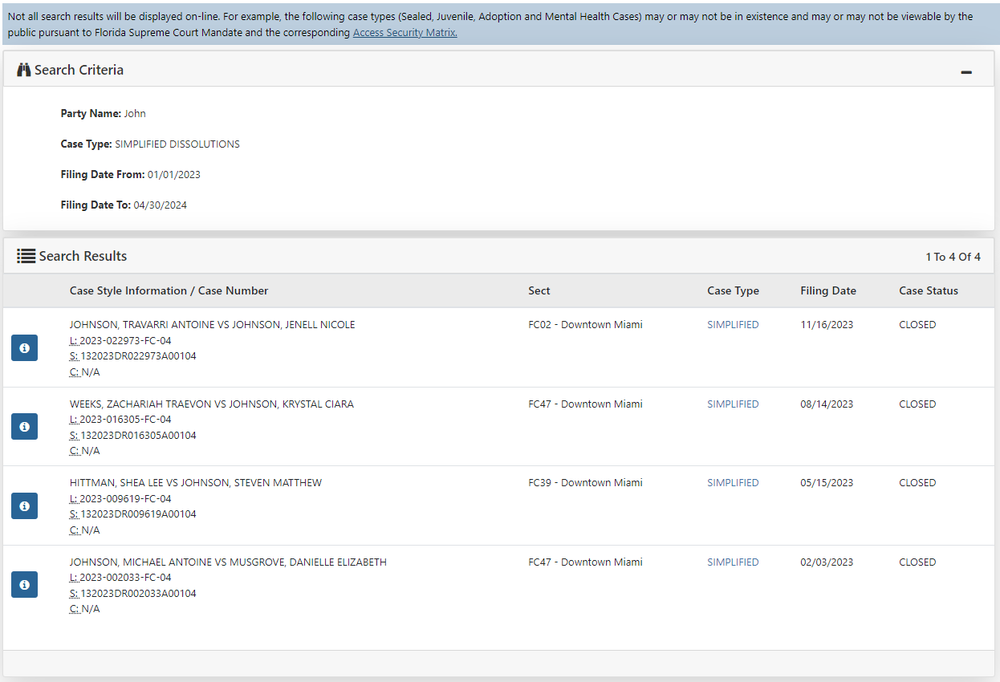
Task: Open info for Johnson, Travarri Antoine case
Action: pyautogui.click(x=24, y=347)
